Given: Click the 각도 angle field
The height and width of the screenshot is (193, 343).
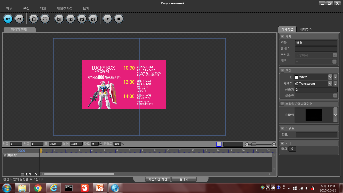Looking at the screenshot, I should 95,144.
